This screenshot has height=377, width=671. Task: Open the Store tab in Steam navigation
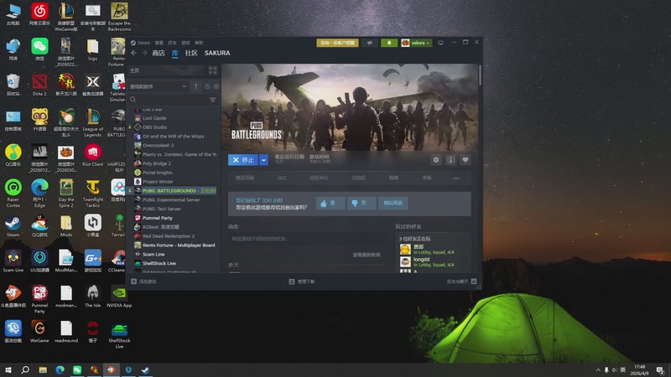[159, 53]
